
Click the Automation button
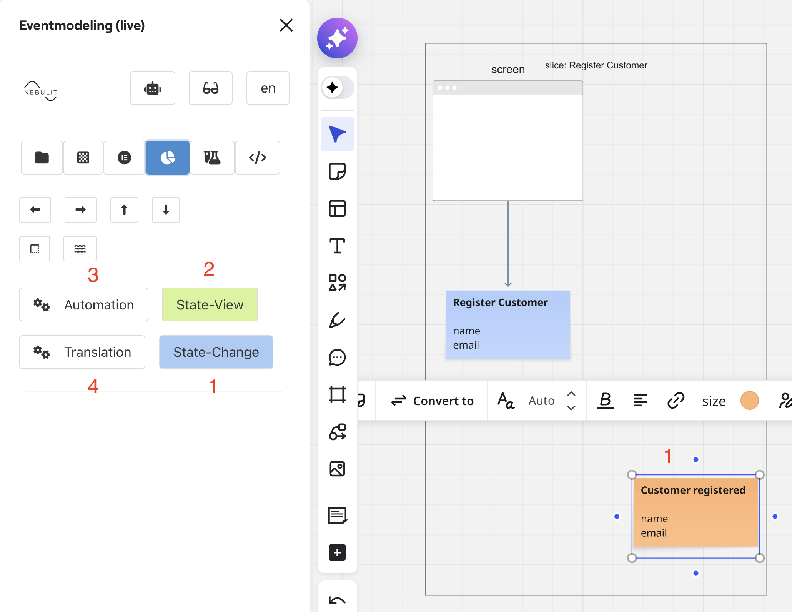(84, 304)
